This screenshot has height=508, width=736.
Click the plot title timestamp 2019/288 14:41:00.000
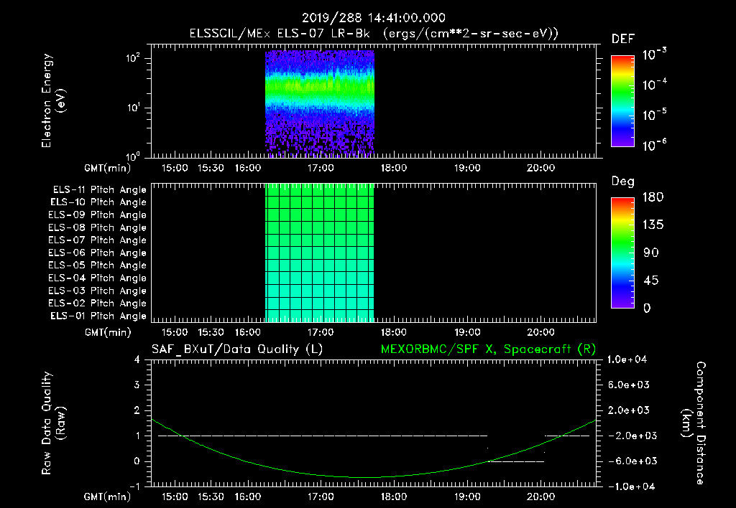pyautogui.click(x=373, y=18)
